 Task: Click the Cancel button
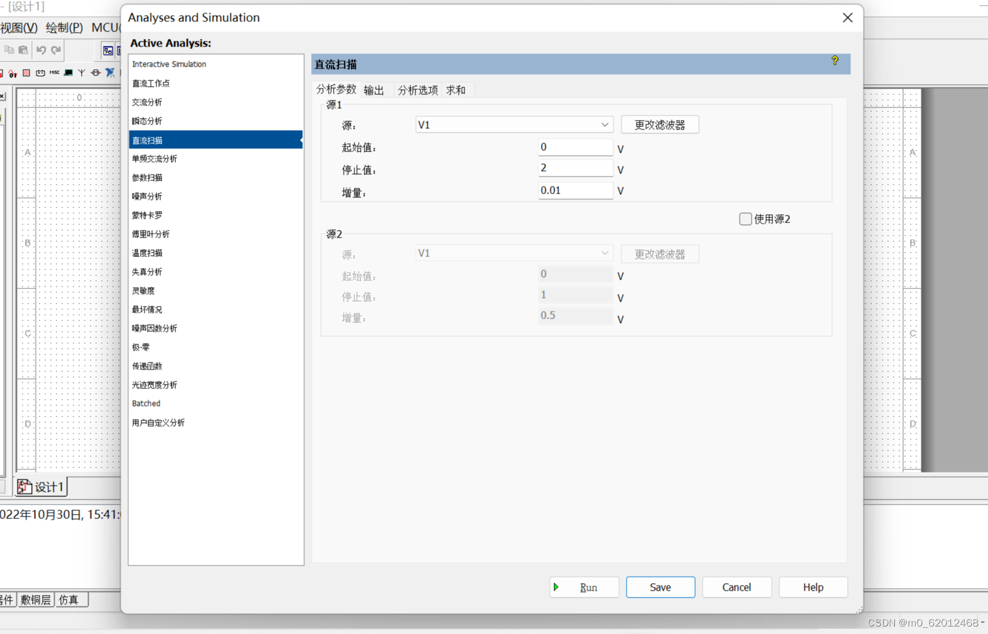tap(737, 587)
